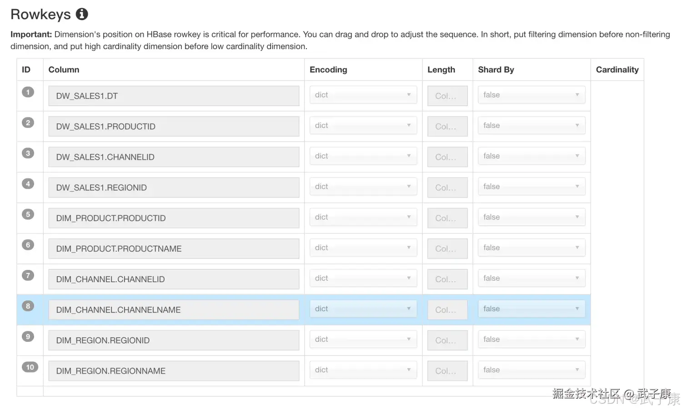
Task: Click the DW_SALES1.CHANNELID column field
Action: coord(174,157)
